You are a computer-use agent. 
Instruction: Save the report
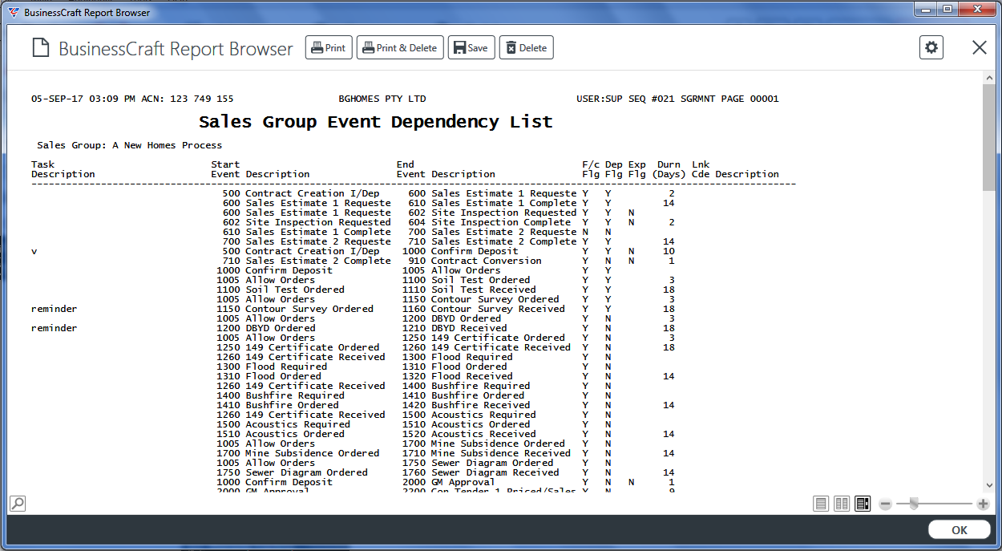point(471,48)
